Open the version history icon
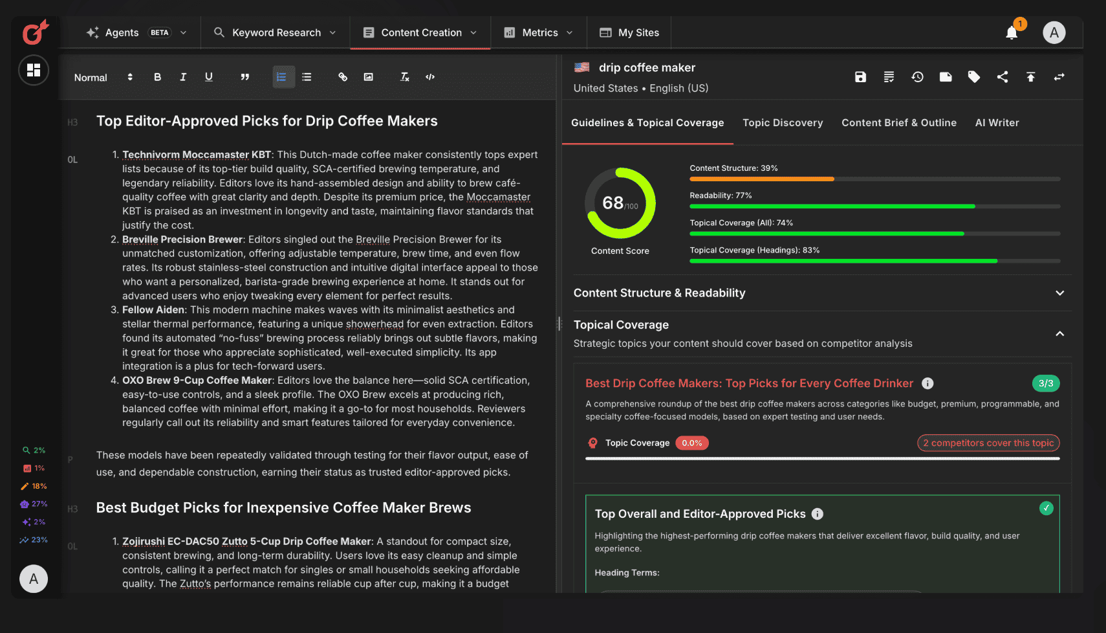Viewport: 1106px width, 633px height. click(917, 77)
